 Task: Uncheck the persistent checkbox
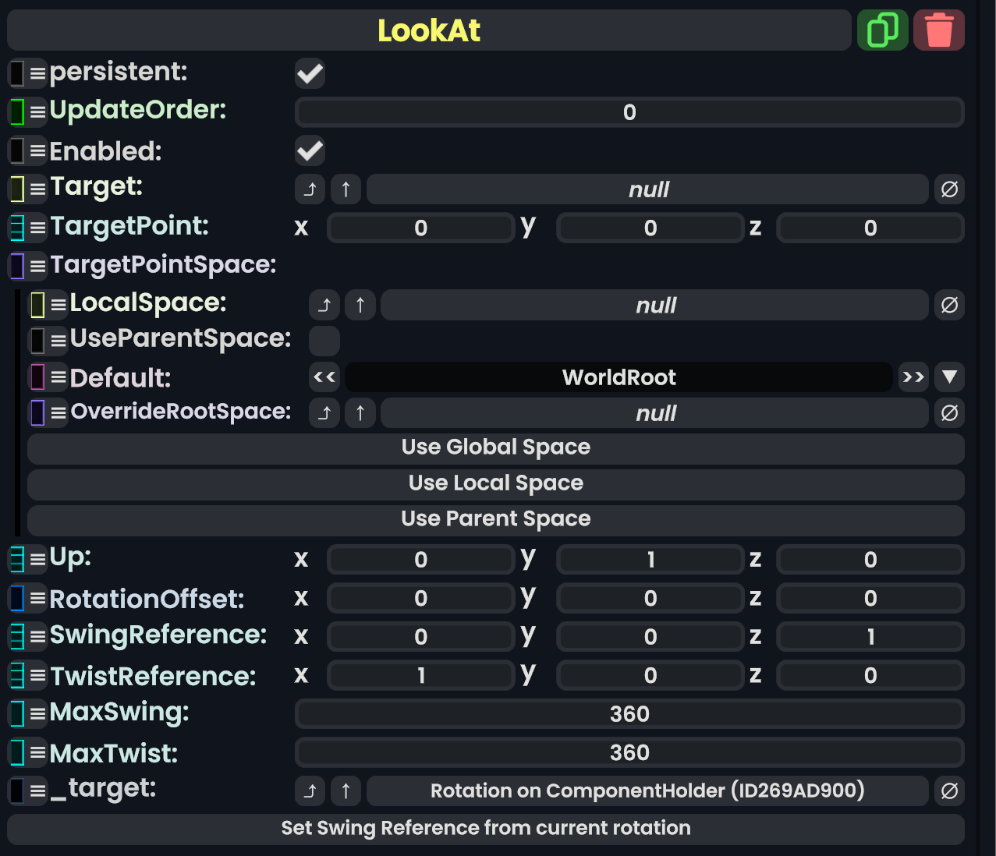[x=310, y=74]
